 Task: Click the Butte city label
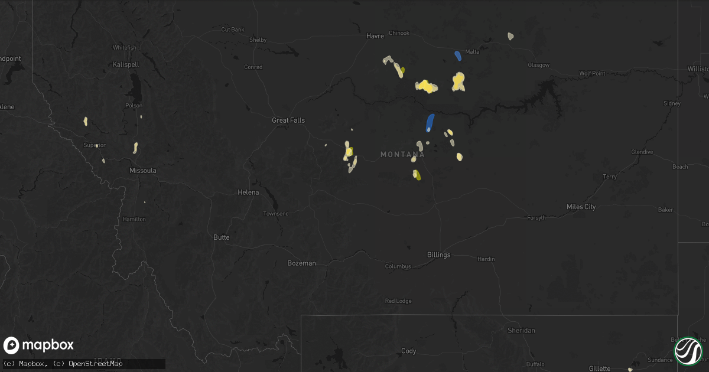[x=222, y=237]
